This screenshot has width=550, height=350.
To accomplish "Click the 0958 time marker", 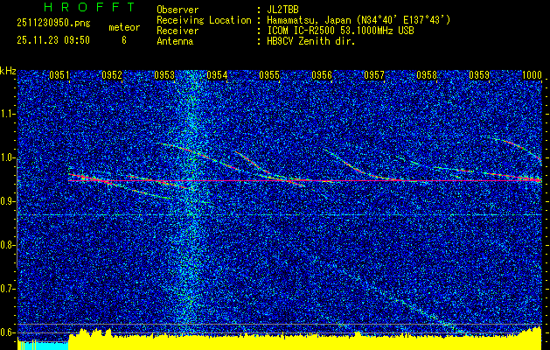I will 427,76.
